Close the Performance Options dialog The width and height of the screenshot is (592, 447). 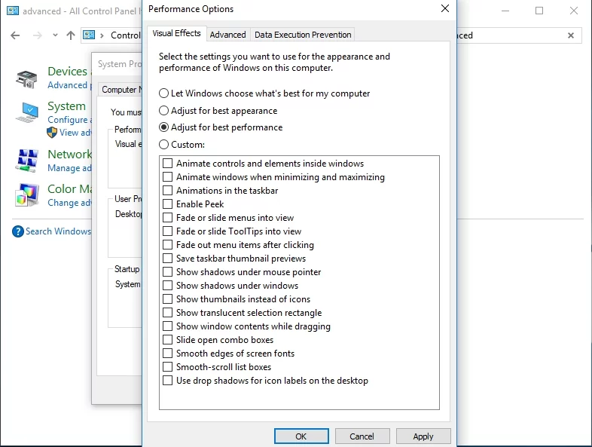tap(445, 8)
